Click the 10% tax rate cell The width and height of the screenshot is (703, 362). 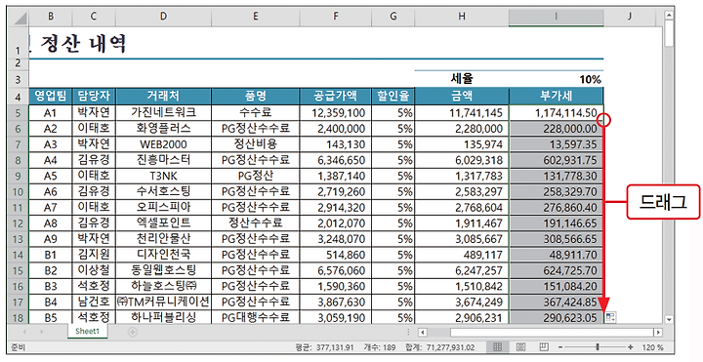tap(557, 79)
